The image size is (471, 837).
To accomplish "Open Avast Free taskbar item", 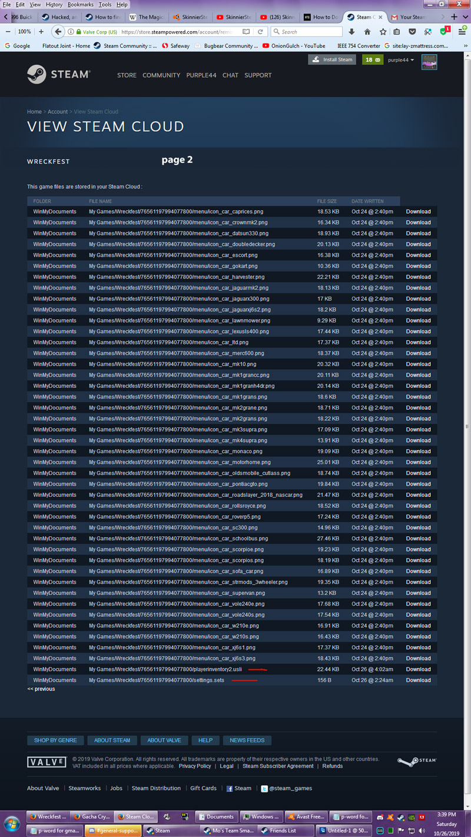I will point(306,817).
